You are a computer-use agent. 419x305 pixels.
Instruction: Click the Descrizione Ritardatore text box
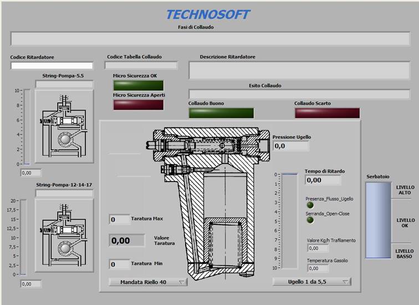(x=299, y=70)
